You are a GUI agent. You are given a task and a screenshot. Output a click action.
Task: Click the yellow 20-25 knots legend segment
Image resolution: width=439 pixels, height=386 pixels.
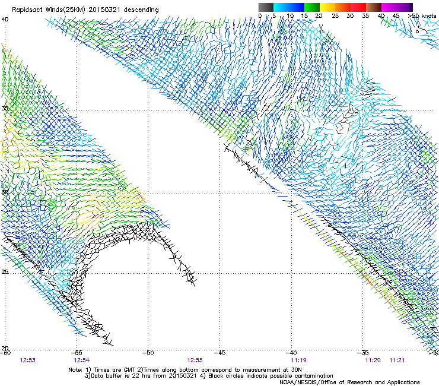tap(327, 7)
